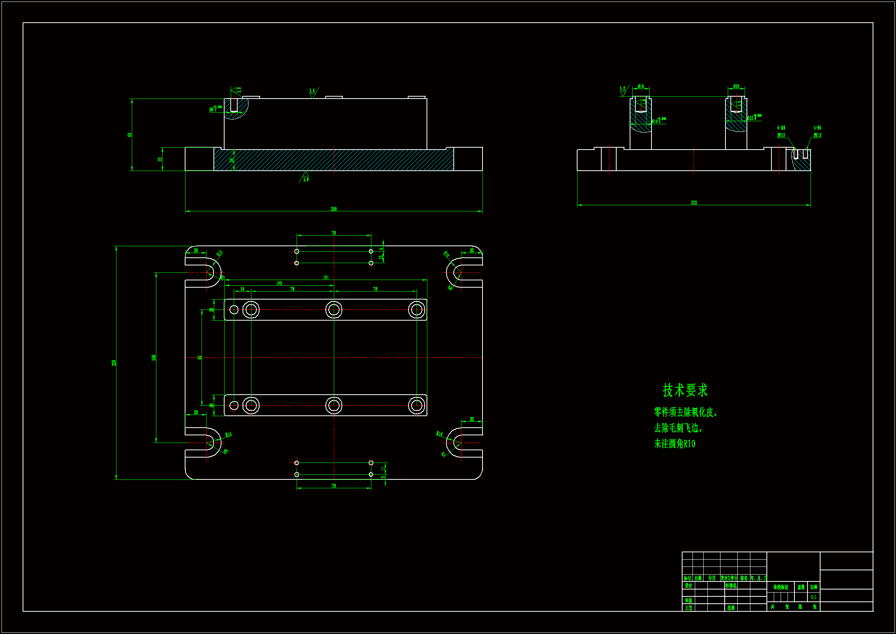Select the 160 vertical dimension text
The image size is (896, 634).
click(154, 357)
